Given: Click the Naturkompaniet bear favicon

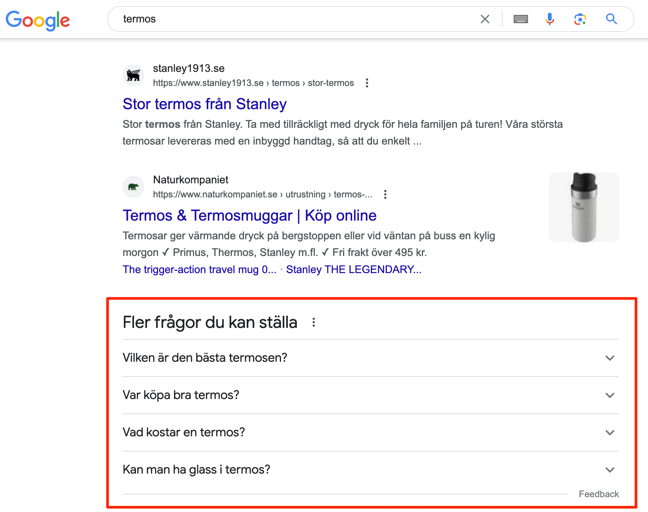Looking at the screenshot, I should 133,187.
